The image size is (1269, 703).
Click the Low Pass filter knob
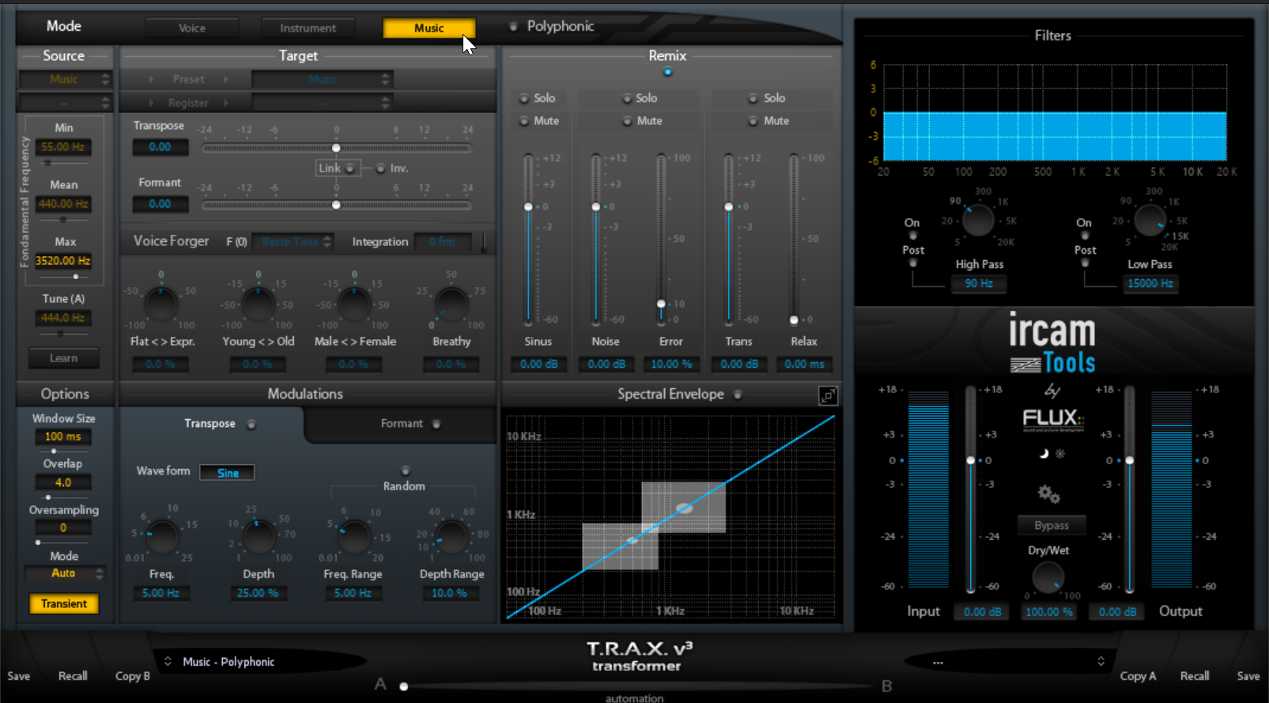[x=1150, y=221]
